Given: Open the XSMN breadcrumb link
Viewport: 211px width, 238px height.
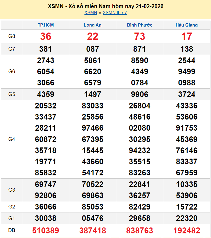Looking at the screenshot, I should [90, 12].
